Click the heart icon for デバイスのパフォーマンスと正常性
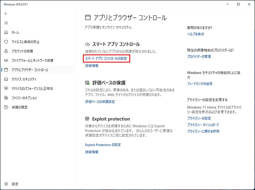The height and width of the screenshot is (190, 255). click(6, 88)
